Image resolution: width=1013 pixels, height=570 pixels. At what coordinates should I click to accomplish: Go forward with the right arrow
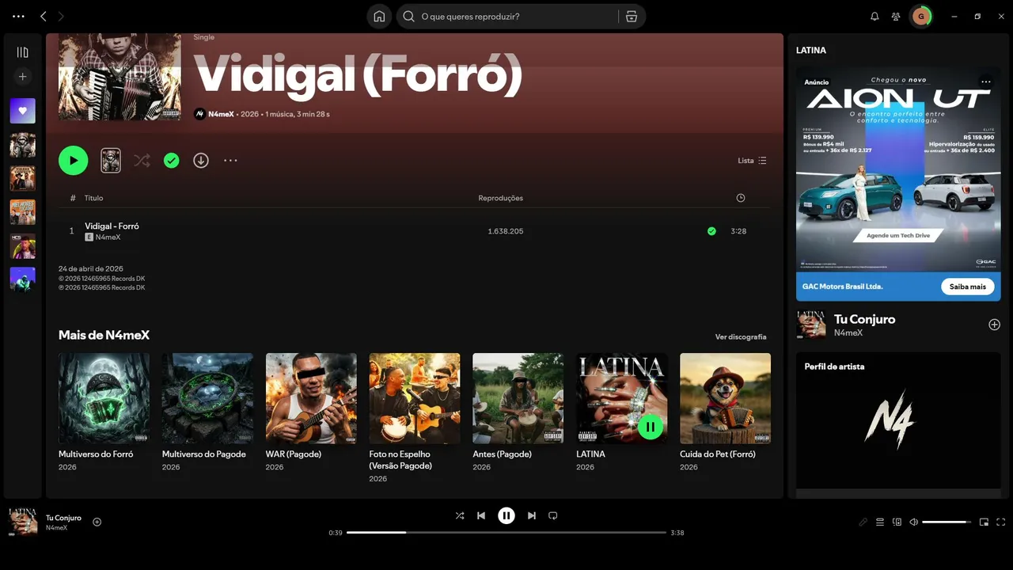pyautogui.click(x=61, y=16)
